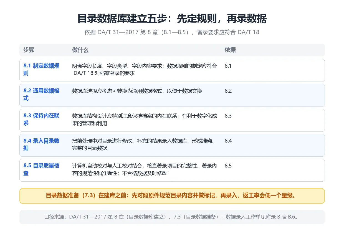This screenshot has height=231, width=344.
Task: Click the 8.5 value in the 依据 column
Action: (228, 166)
